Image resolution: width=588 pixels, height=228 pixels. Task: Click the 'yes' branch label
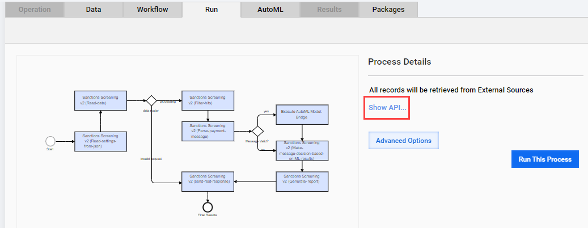click(x=266, y=111)
